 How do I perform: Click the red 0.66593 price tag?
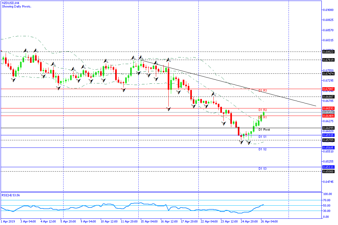(x=328, y=108)
